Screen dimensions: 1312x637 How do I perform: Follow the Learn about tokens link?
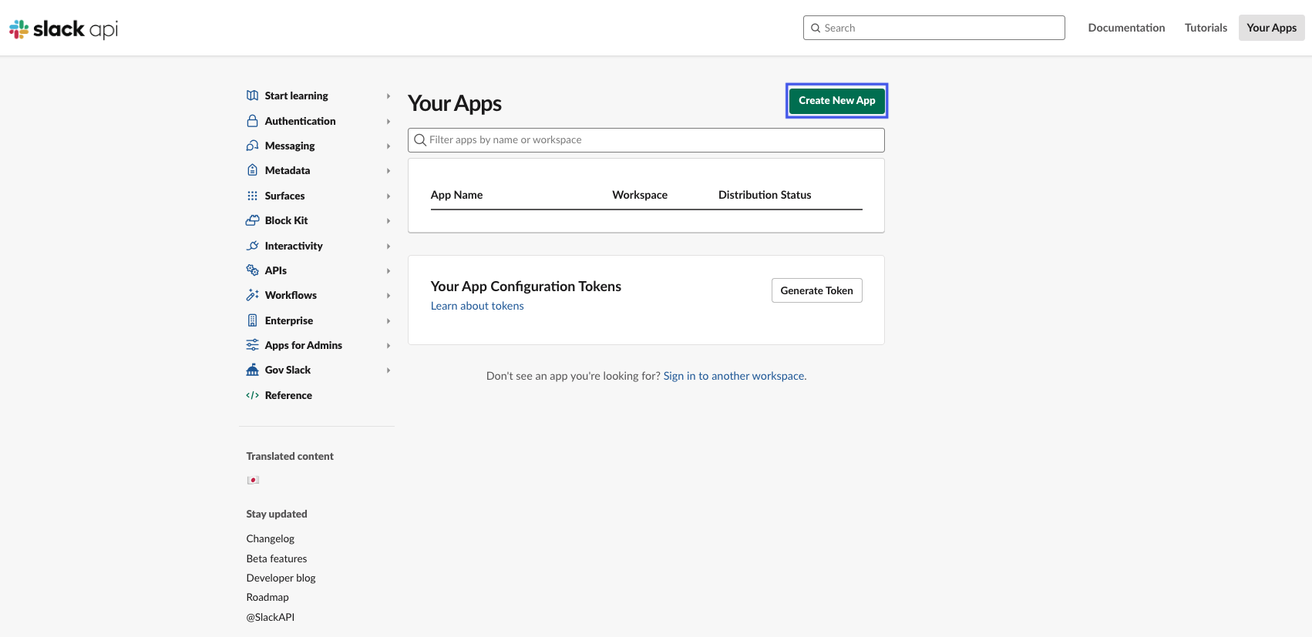(x=477, y=306)
